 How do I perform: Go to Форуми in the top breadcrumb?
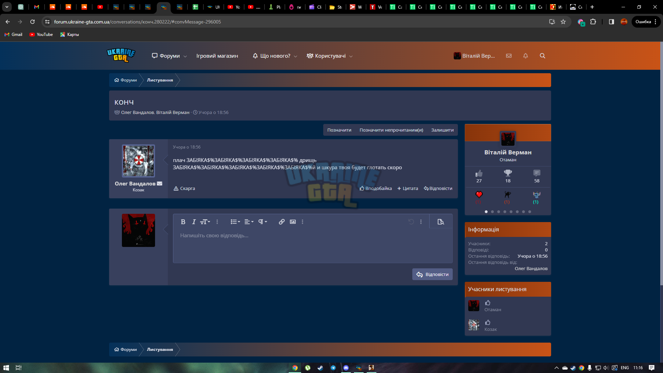(126, 80)
